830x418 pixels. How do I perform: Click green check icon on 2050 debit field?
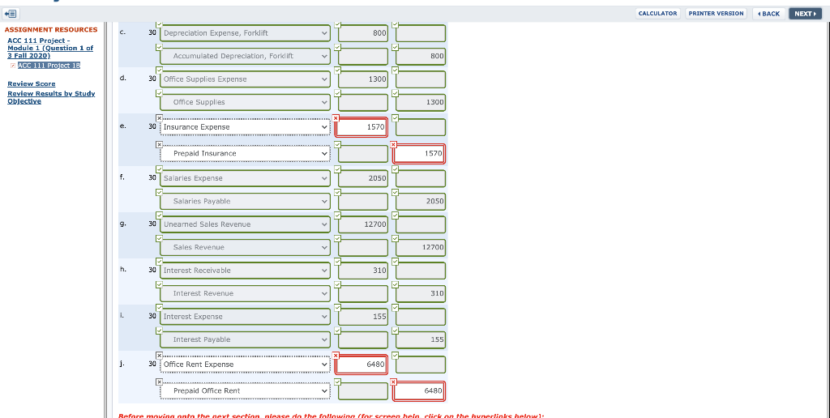[338, 169]
